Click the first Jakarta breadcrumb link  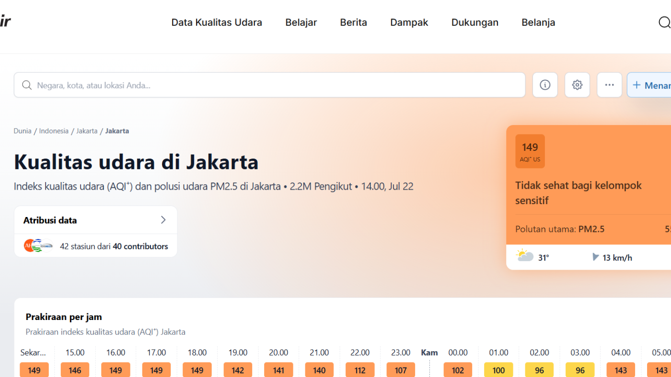87,131
